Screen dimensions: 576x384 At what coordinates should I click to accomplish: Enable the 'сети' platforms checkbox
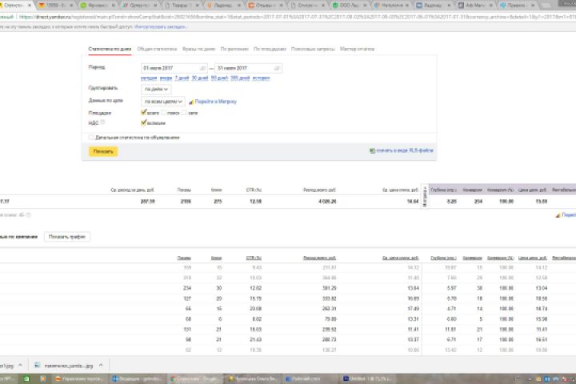pos(184,113)
